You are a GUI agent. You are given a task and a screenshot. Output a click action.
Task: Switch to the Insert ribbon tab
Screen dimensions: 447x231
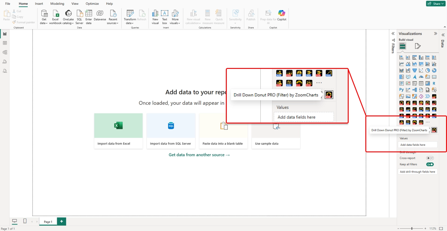(x=39, y=4)
